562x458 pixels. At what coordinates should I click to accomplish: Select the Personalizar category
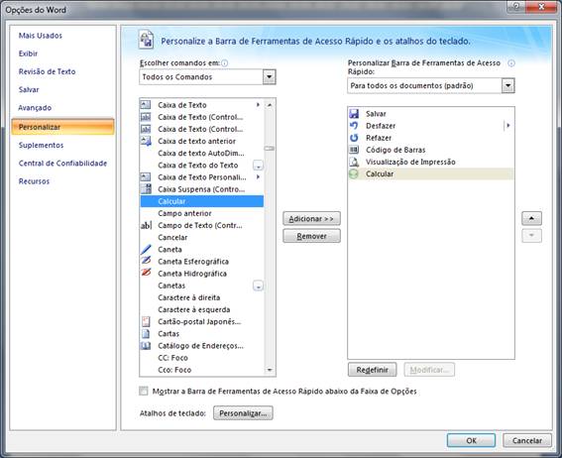pyautogui.click(x=62, y=127)
